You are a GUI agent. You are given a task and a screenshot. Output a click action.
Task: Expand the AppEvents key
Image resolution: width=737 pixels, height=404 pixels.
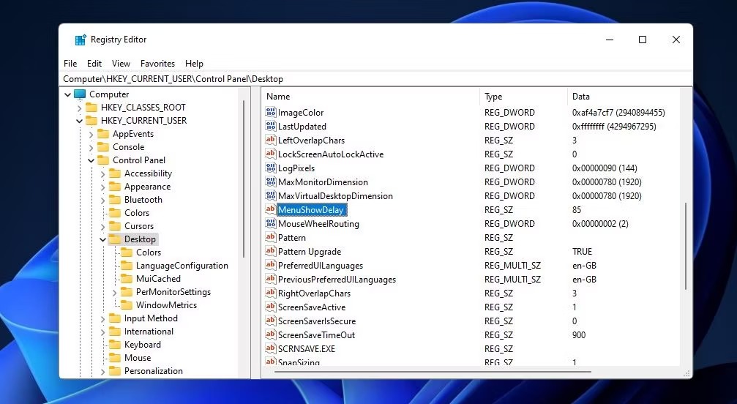pyautogui.click(x=91, y=134)
